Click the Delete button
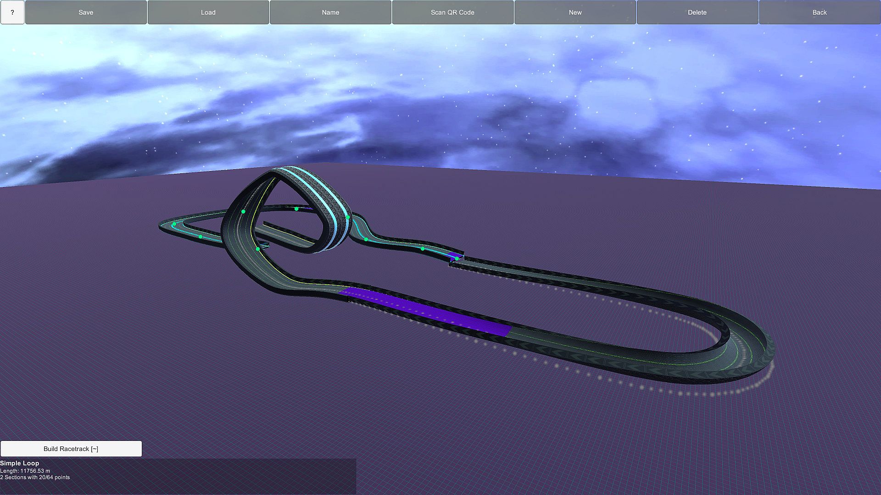Viewport: 881px width, 495px height. (697, 12)
